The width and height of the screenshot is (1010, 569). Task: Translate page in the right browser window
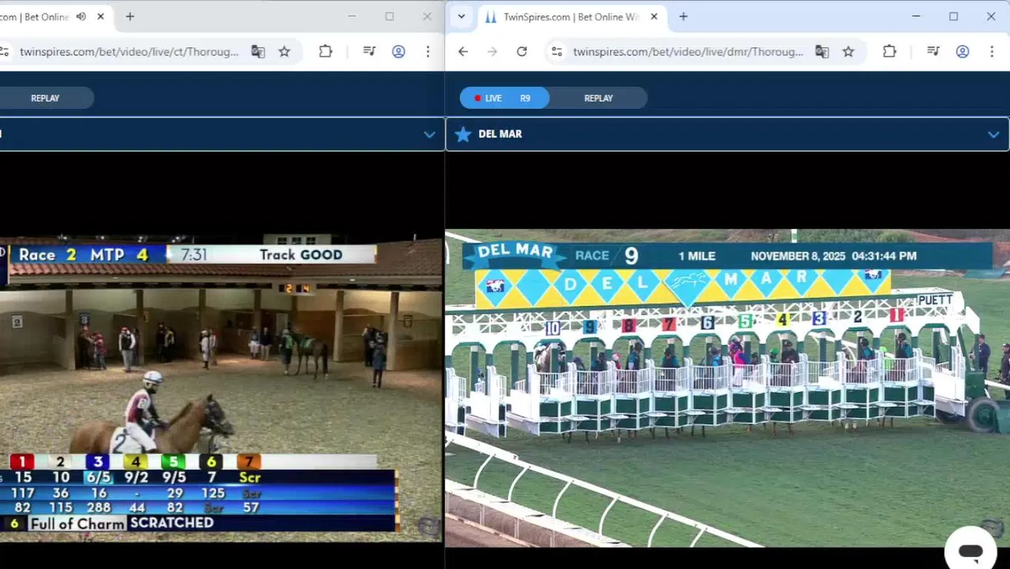click(822, 51)
